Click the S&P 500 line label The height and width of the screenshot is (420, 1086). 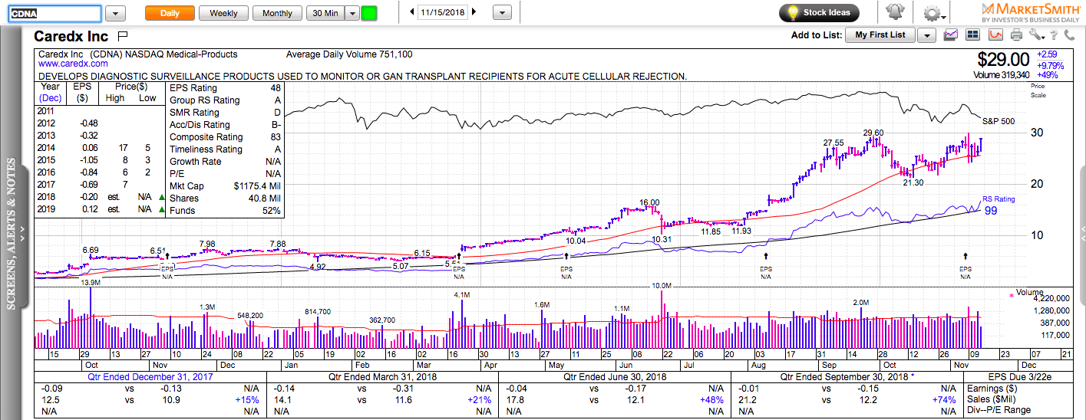pos(999,122)
